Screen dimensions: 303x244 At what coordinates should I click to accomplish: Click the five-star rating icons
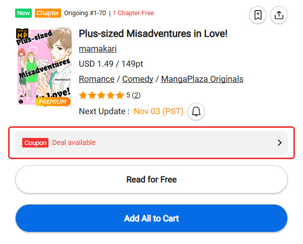102,95
